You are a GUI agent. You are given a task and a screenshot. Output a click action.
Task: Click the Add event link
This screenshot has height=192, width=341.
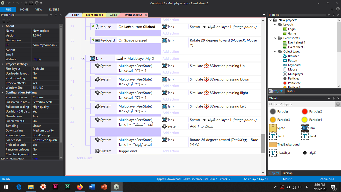(x=84, y=158)
